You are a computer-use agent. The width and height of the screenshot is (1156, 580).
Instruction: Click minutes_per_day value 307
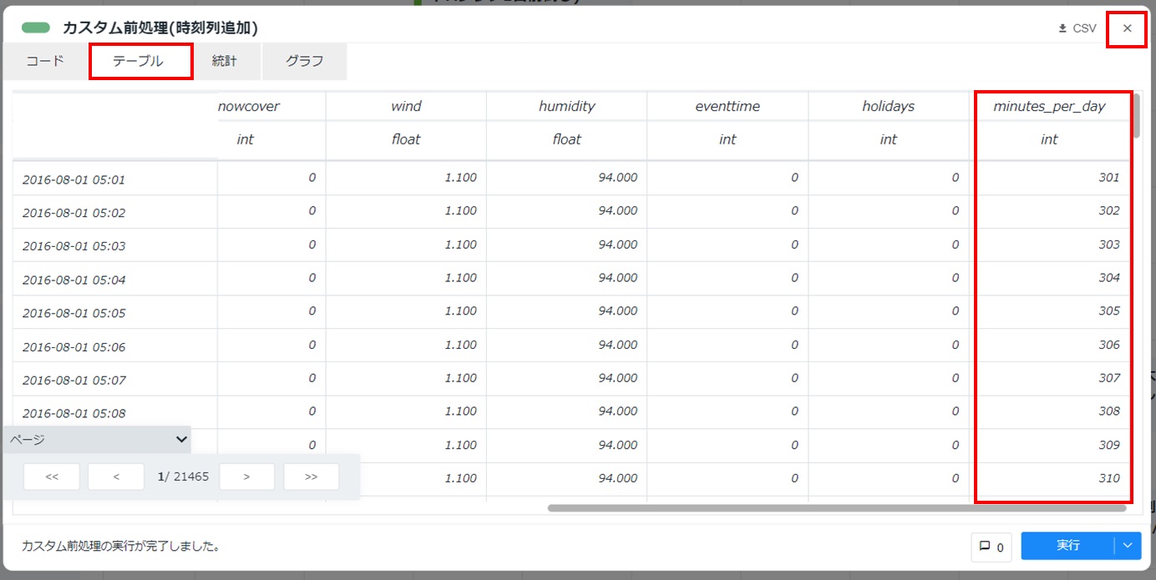pos(1109,378)
